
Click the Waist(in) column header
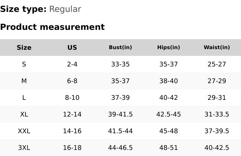click(217, 48)
